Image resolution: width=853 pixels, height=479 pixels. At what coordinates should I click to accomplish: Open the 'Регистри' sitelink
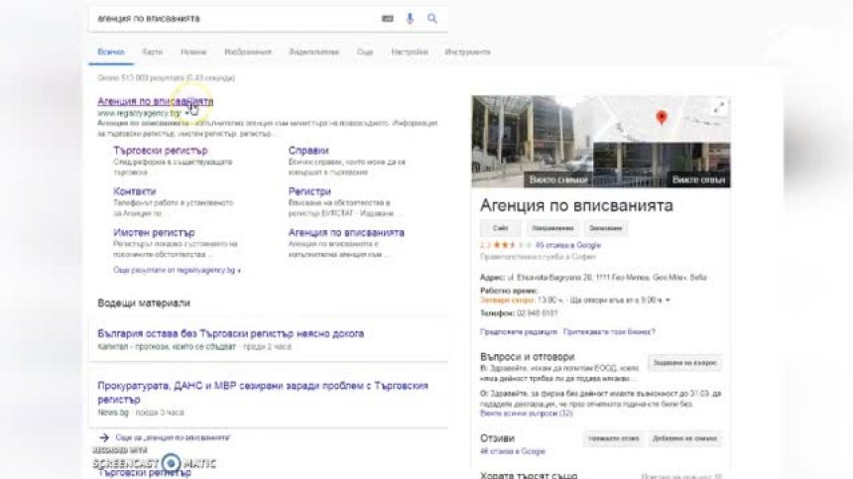click(309, 191)
